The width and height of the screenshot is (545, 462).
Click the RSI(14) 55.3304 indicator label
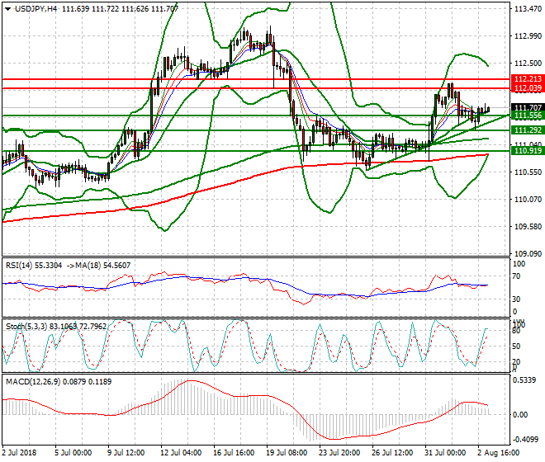coord(34,266)
